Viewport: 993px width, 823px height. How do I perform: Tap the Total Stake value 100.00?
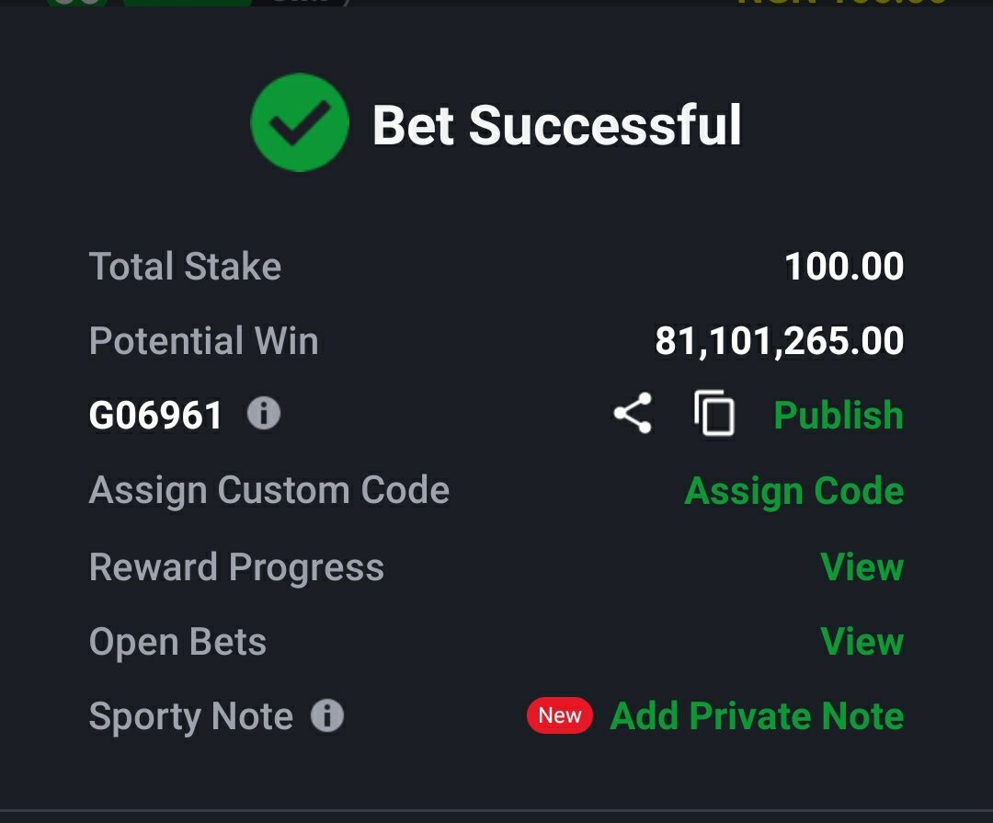(844, 266)
